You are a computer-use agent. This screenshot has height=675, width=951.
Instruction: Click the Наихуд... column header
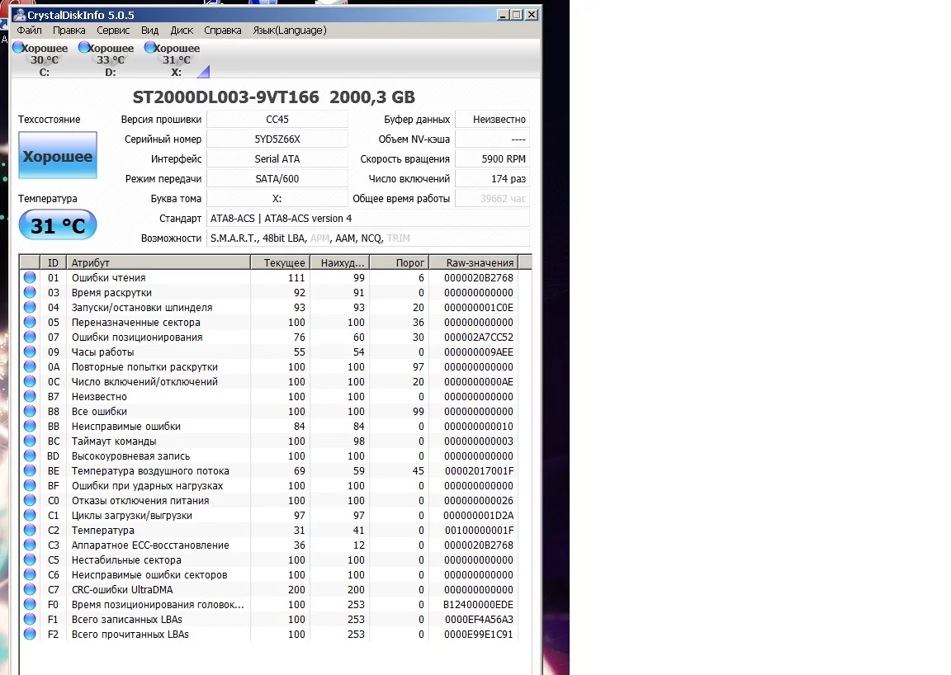(339, 262)
